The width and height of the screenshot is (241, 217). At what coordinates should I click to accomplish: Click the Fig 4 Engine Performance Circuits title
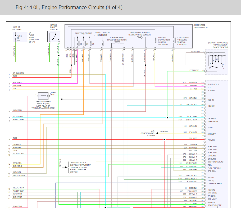(x=69, y=7)
